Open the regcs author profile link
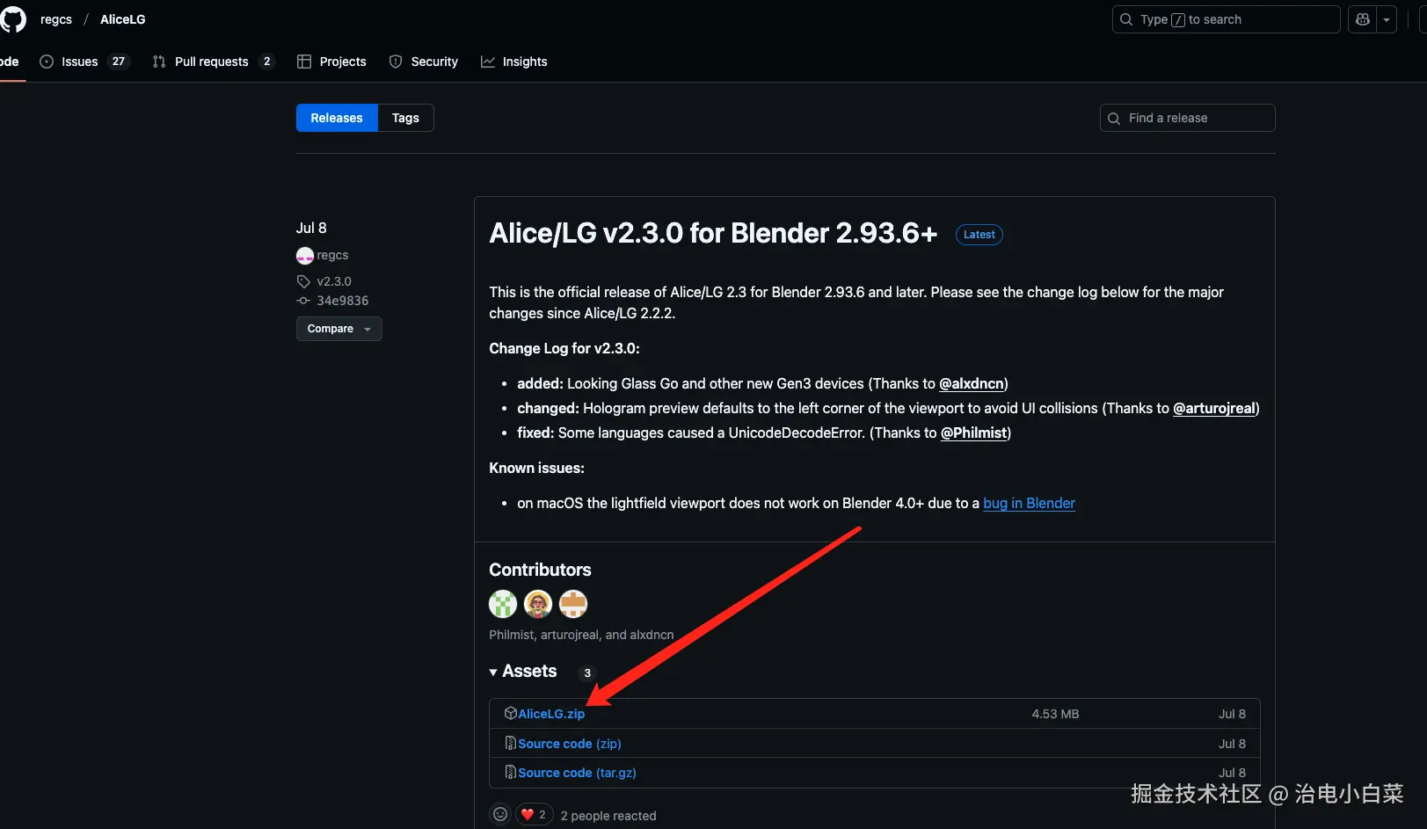1427x829 pixels. 332,255
